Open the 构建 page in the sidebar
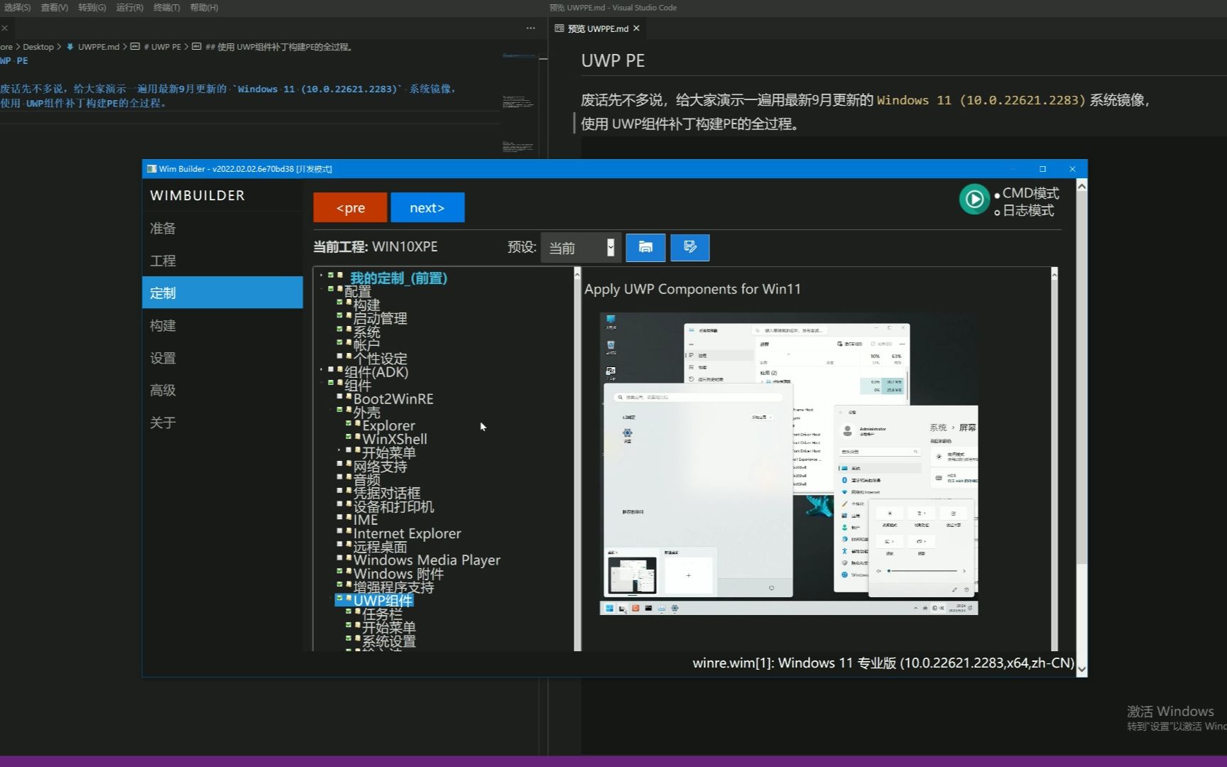This screenshot has width=1227, height=767. point(222,325)
